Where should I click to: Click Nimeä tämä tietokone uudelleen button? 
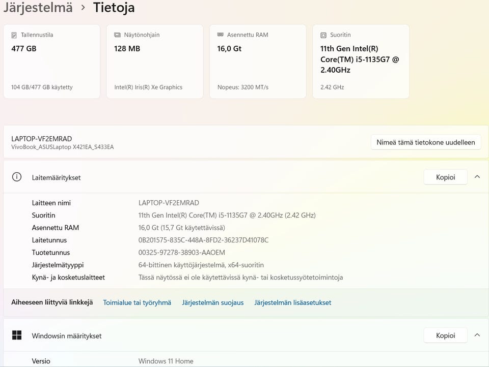pos(425,142)
